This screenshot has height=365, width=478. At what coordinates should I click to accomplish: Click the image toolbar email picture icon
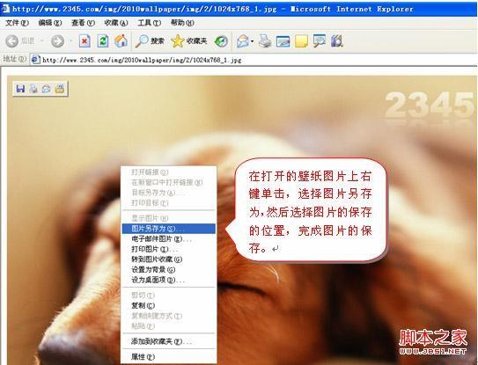click(47, 89)
